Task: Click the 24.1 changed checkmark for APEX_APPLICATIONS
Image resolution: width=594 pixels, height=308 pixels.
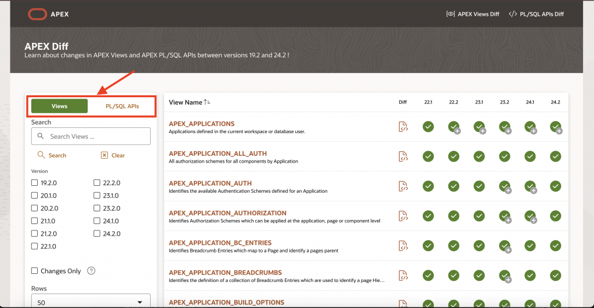Action: click(530, 127)
